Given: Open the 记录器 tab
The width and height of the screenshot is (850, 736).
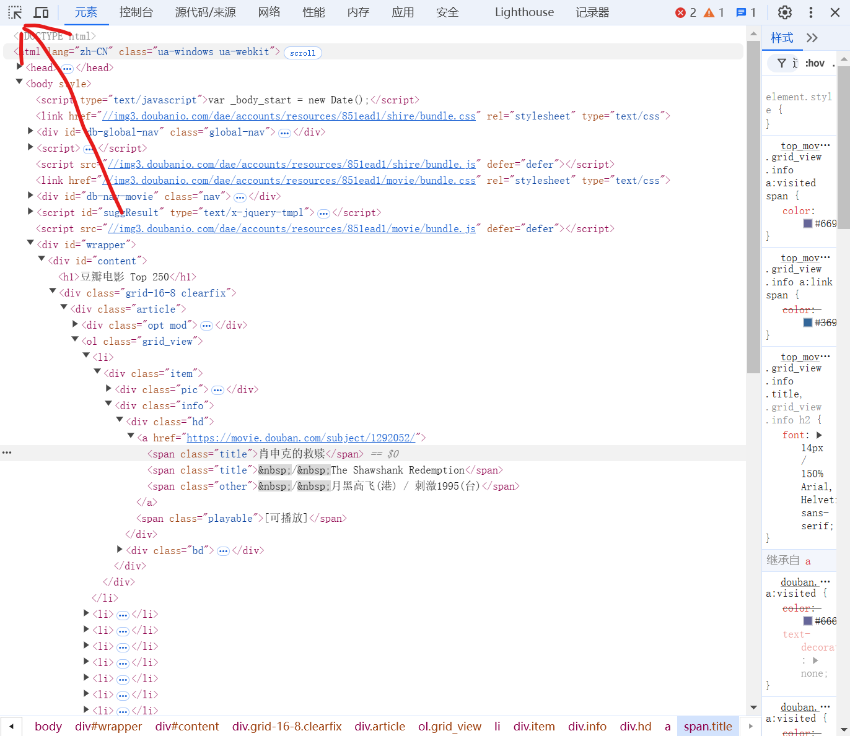Looking at the screenshot, I should [x=593, y=12].
